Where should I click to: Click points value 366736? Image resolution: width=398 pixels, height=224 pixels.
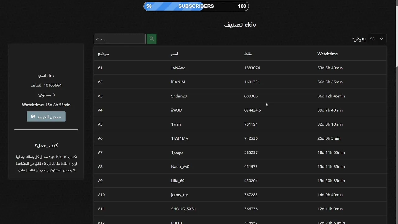click(251, 209)
